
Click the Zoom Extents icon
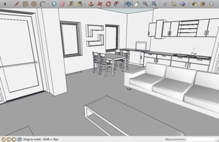[154, 4]
